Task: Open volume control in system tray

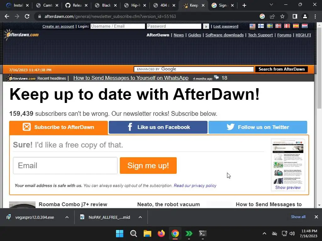Action: (x=292, y=233)
